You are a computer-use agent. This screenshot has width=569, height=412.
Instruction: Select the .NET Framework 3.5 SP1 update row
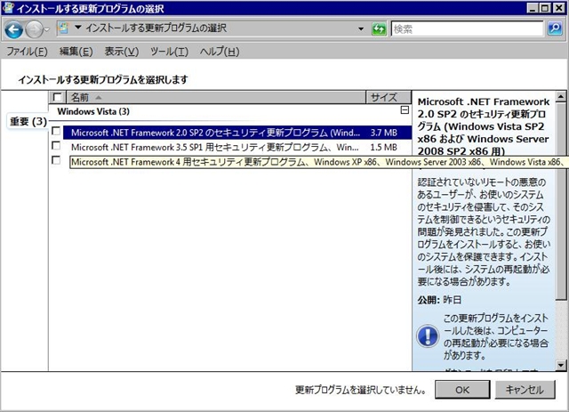coord(237,147)
